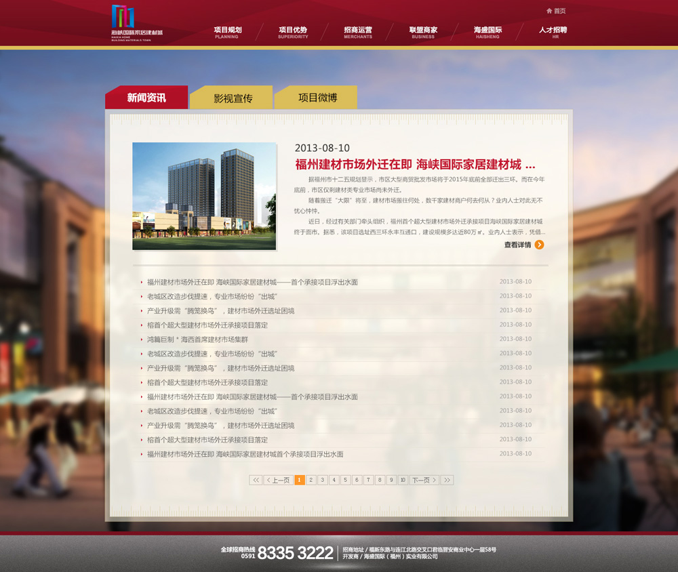Viewport: 678px width, 572px height.
Task: Open page 5 in pagination
Action: (x=346, y=480)
